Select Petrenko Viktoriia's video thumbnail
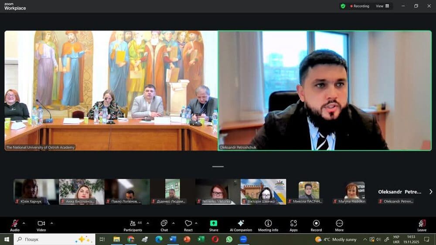 [218, 191]
